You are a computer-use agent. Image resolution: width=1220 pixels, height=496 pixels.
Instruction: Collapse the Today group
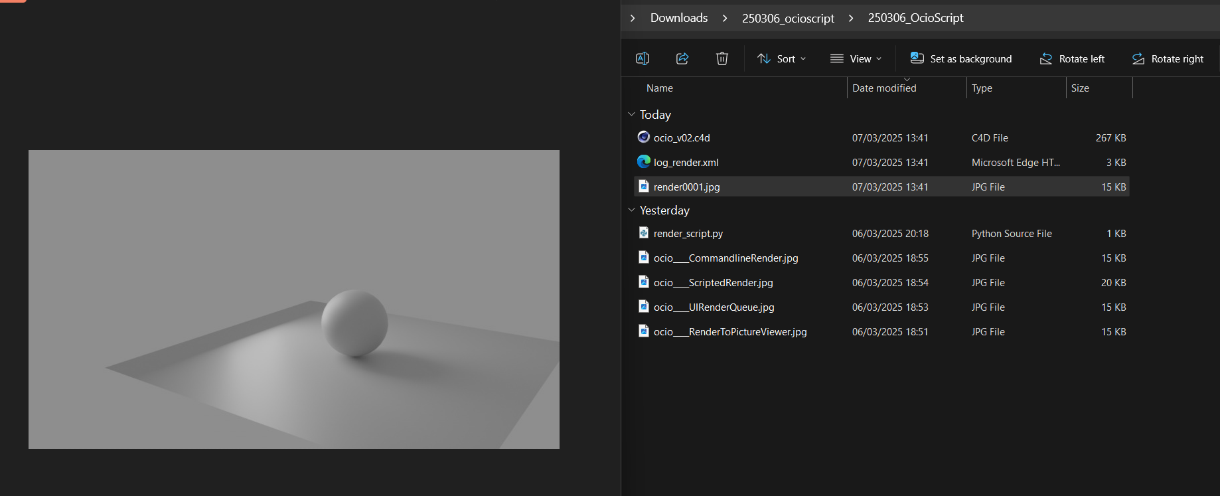coord(631,114)
